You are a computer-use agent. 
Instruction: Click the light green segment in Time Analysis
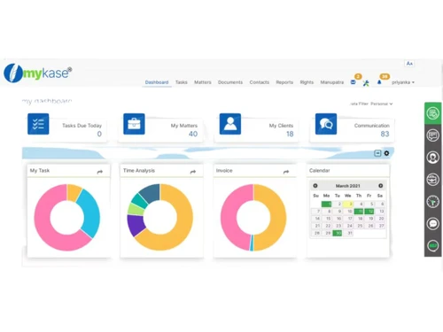point(136,209)
